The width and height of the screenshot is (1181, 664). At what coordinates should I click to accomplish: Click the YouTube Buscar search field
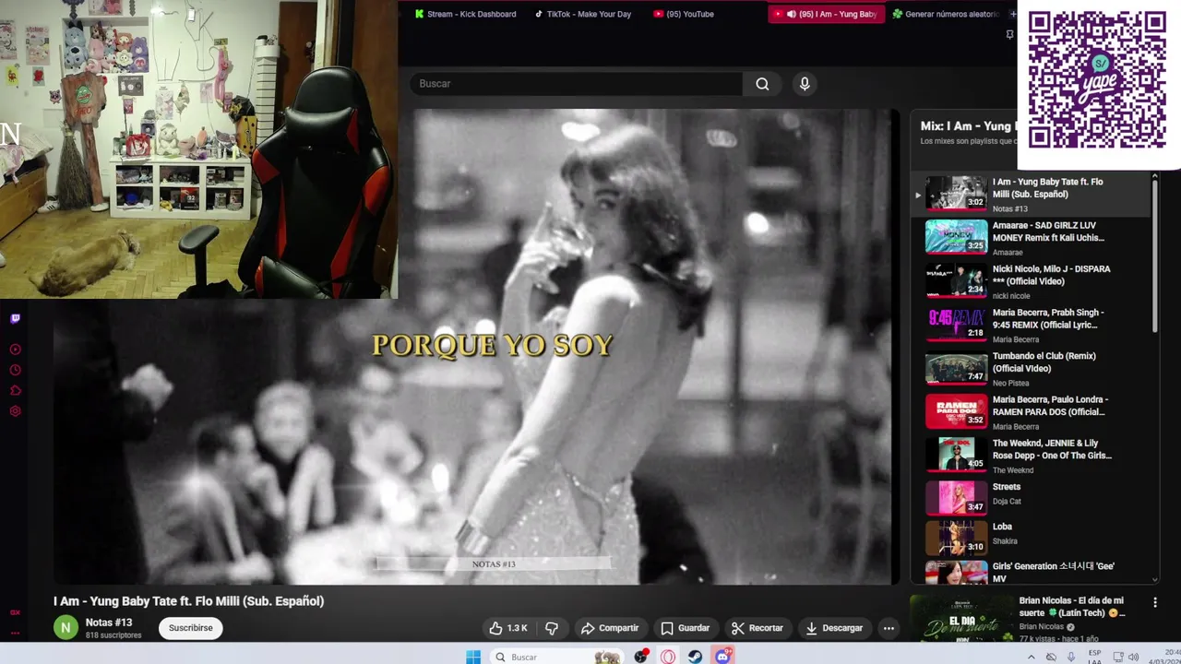coord(577,84)
